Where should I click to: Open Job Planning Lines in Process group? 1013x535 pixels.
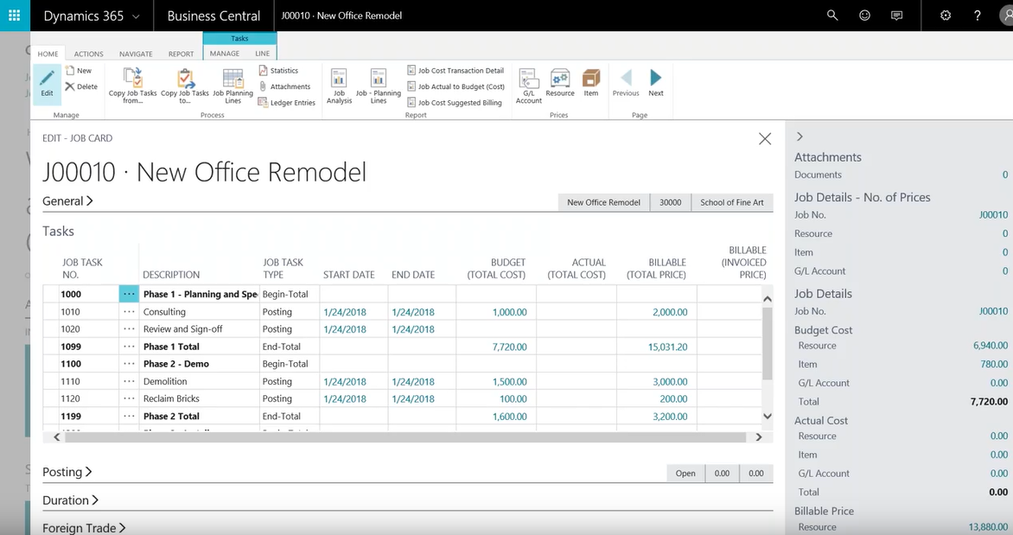[x=233, y=86]
